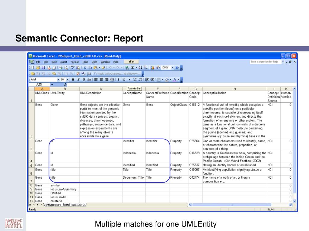Click the Cut scissors icon
The width and height of the screenshot is (309, 231).
point(84,68)
